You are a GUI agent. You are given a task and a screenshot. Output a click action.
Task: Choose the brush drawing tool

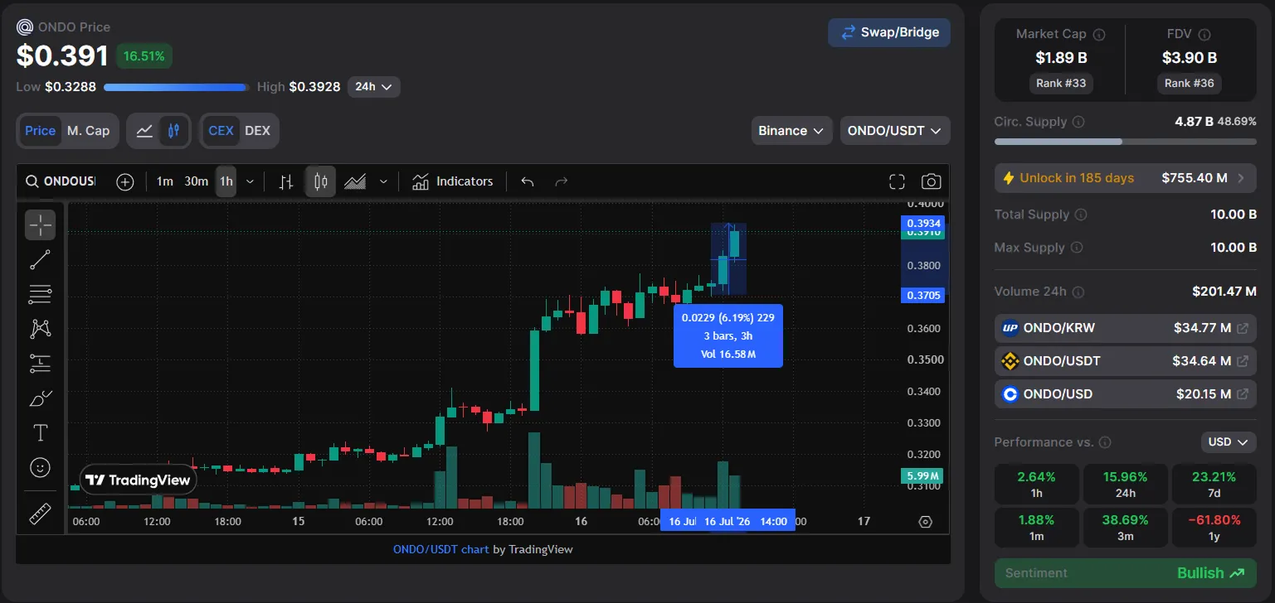click(40, 398)
